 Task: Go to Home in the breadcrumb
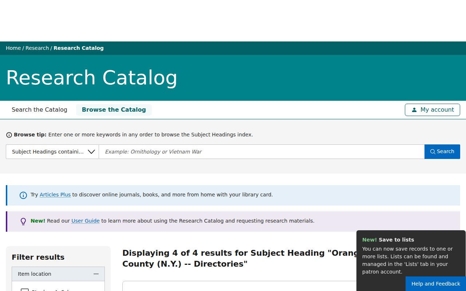[x=13, y=48]
